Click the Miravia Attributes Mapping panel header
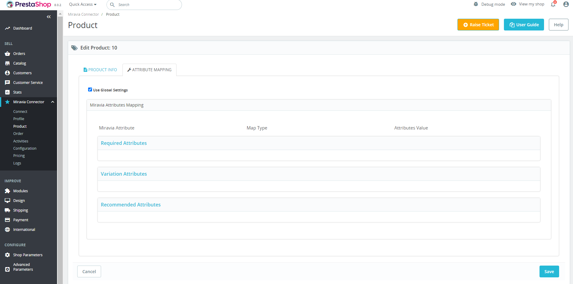The image size is (573, 284). pos(319,105)
